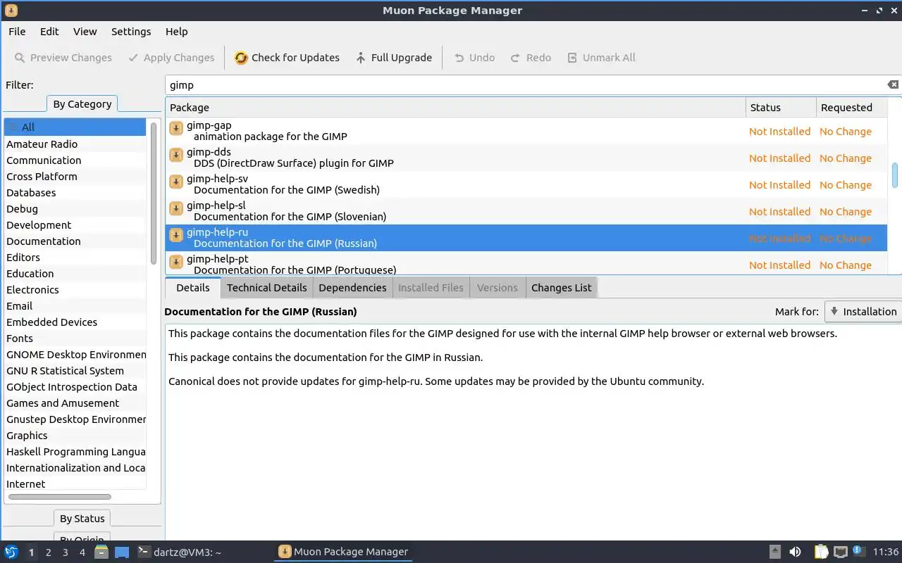Select the gimp-help-sv package row
902x563 pixels.
(x=526, y=184)
